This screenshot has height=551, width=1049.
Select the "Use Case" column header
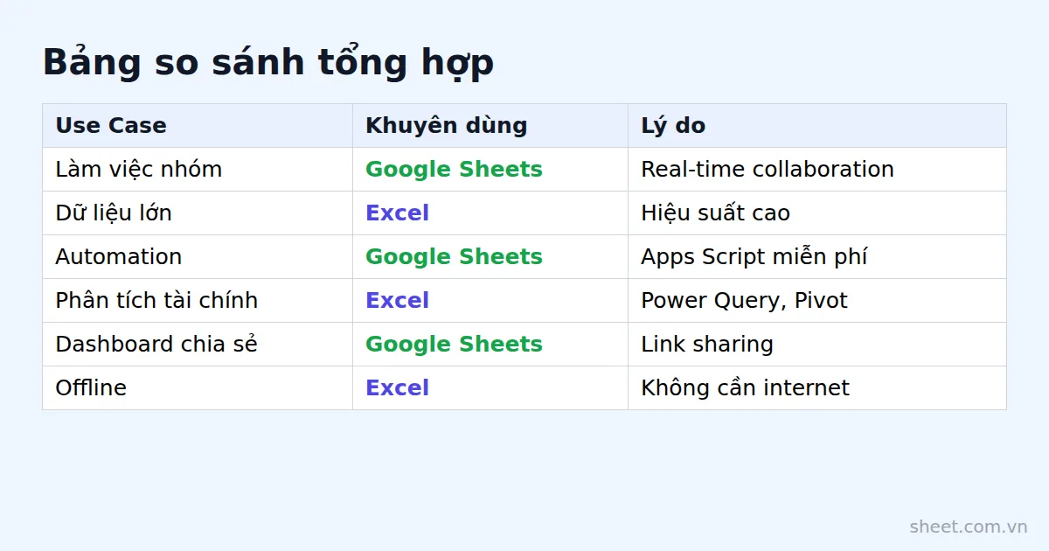(x=198, y=125)
